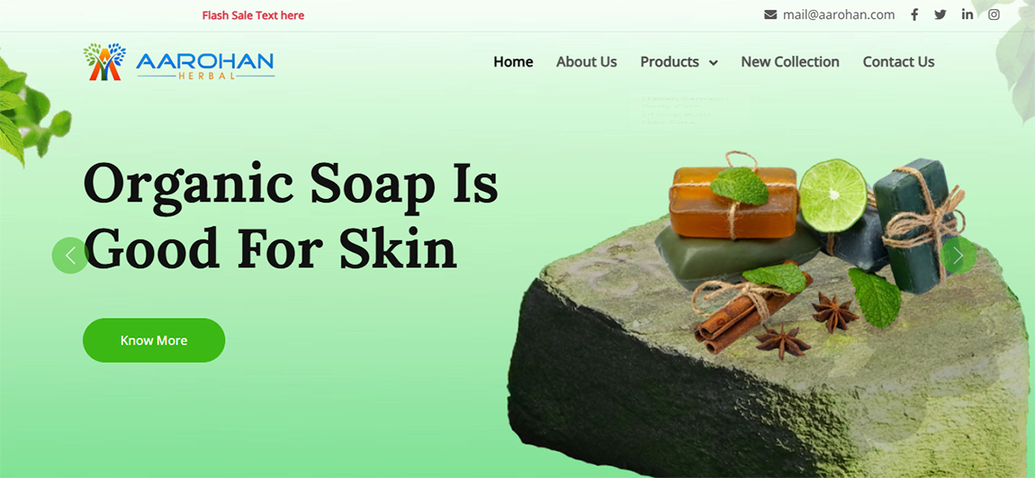The width and height of the screenshot is (1035, 478).
Task: Advance to next slide with right arrow
Action: tap(958, 255)
